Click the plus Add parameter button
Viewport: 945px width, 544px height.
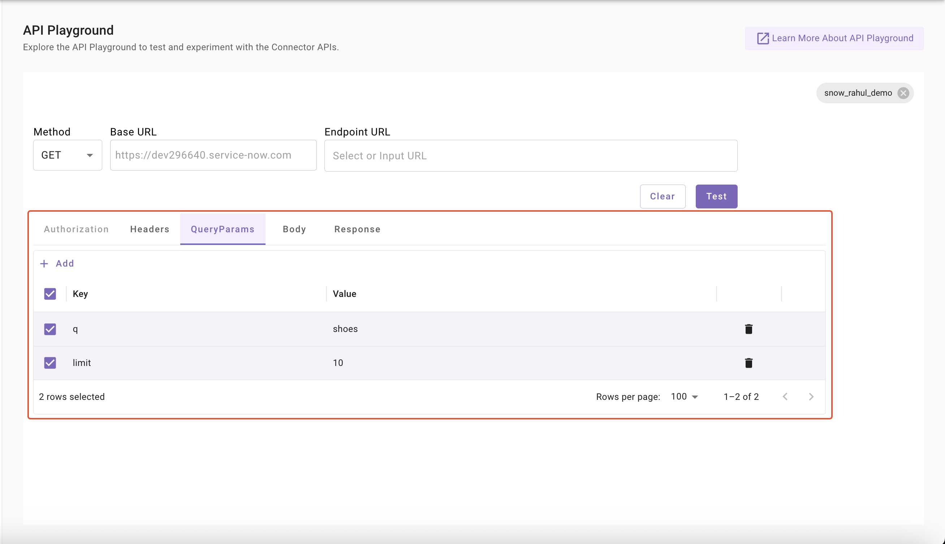[x=57, y=263]
